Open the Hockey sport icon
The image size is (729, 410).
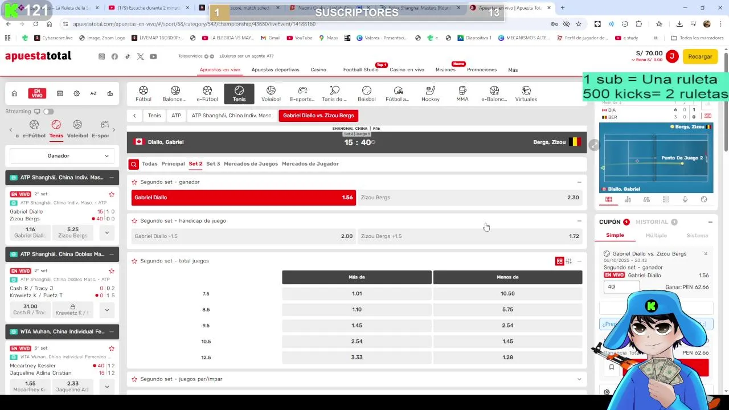(x=431, y=94)
